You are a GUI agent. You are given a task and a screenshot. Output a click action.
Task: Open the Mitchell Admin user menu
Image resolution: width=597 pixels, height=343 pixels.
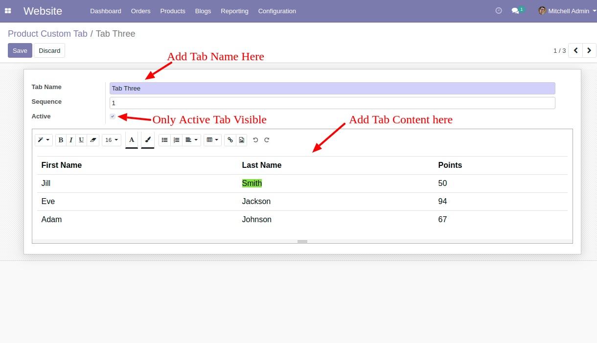tap(567, 11)
